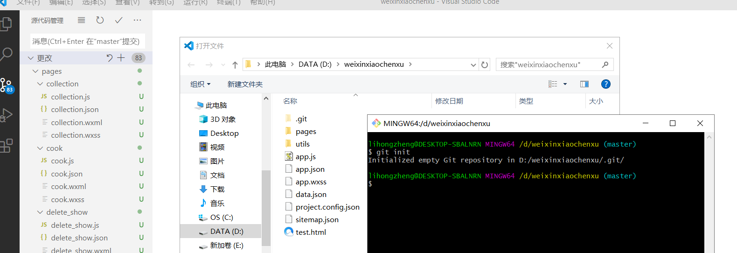
Task: Select the app.js file icon
Action: pos(289,156)
